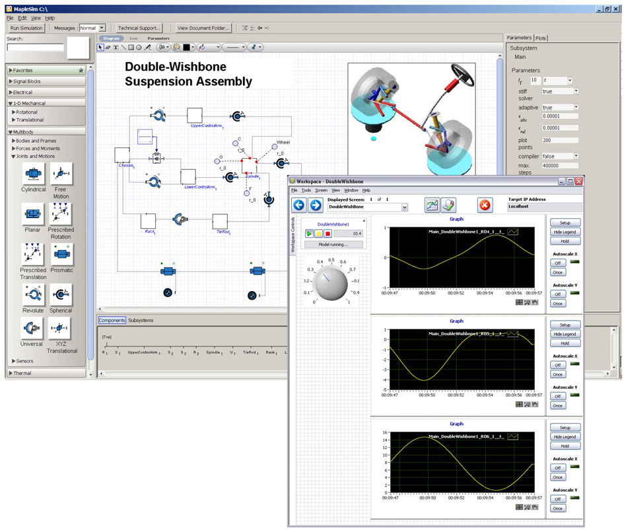Adjust the rotary dial knob in Workspace Controls

pos(330,284)
